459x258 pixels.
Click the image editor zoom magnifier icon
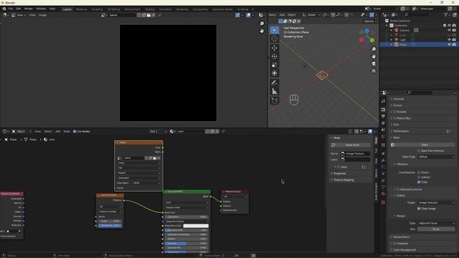(262, 24)
